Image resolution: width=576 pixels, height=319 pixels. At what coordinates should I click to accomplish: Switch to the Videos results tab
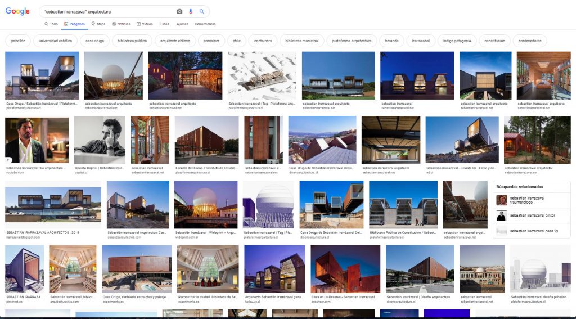145,24
